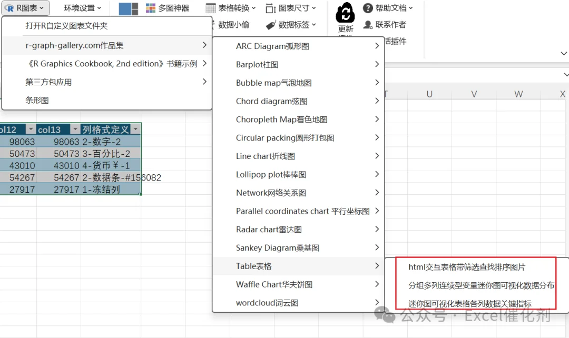
Task: Open wordcloud词云图 submenu
Action: pos(298,303)
